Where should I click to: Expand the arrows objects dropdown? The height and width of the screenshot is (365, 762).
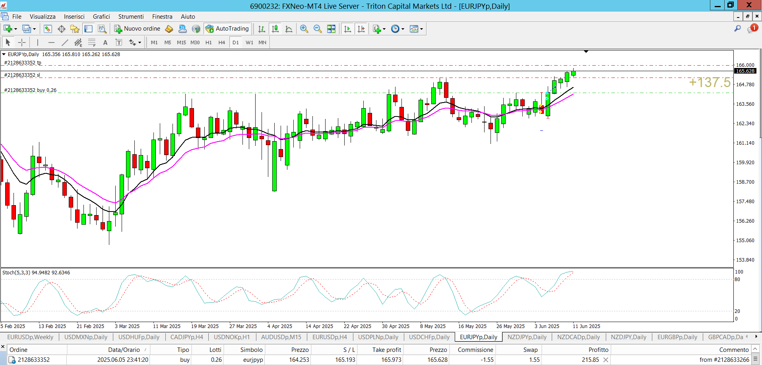click(x=140, y=43)
